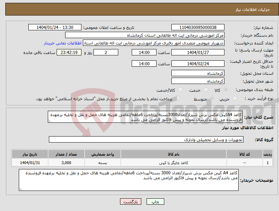Screen dimensions: 279x211
Task: Select the کالا/خدمت radio button
Action: pyautogui.click(x=180, y=90)
